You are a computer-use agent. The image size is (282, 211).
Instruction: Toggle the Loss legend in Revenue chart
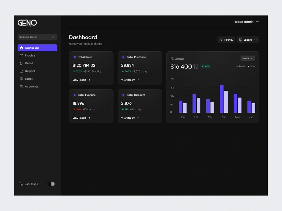[251, 66]
